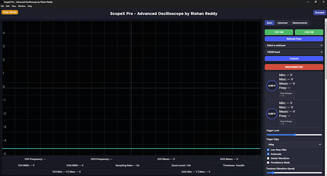Click the teal waveform trace line
The image size is (327, 176).
point(131,149)
